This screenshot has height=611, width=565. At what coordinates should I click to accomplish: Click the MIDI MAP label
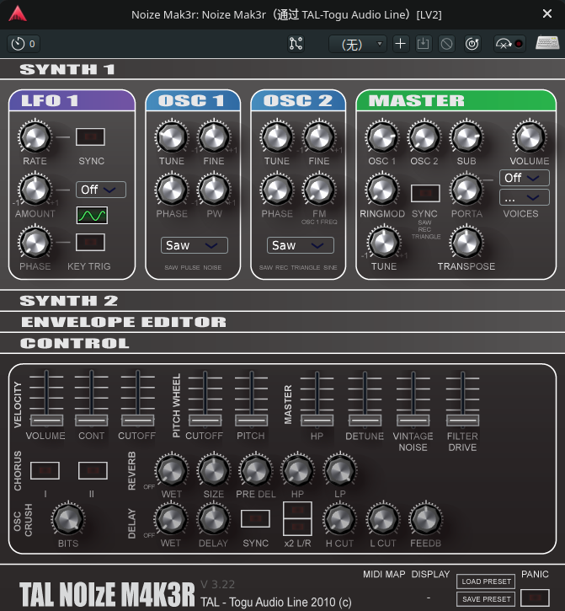[x=384, y=574]
